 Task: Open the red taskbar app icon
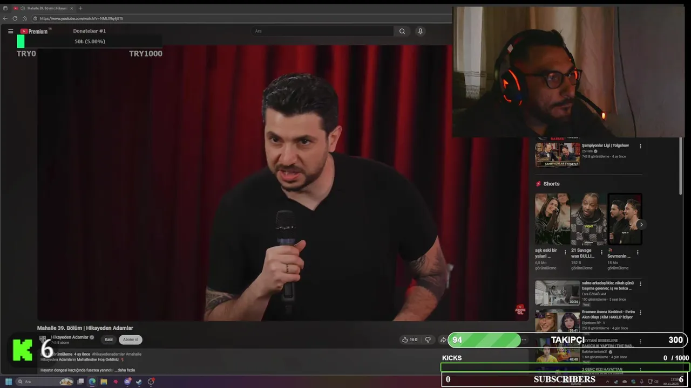coord(116,382)
